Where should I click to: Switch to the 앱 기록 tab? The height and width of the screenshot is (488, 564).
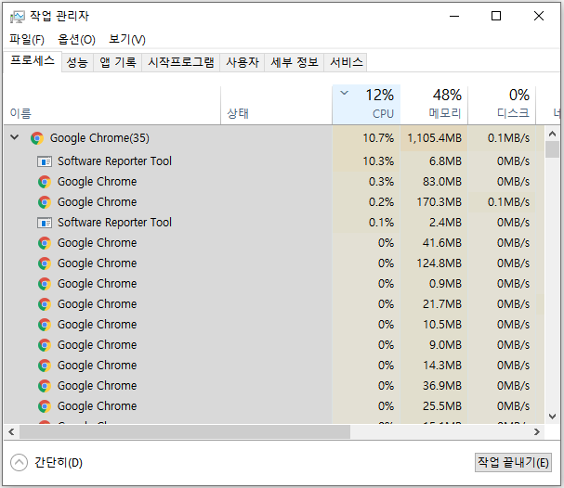[x=118, y=62]
